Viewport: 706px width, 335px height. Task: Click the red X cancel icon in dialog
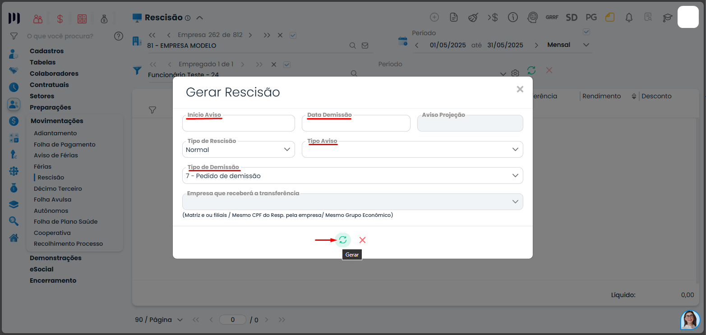click(362, 240)
